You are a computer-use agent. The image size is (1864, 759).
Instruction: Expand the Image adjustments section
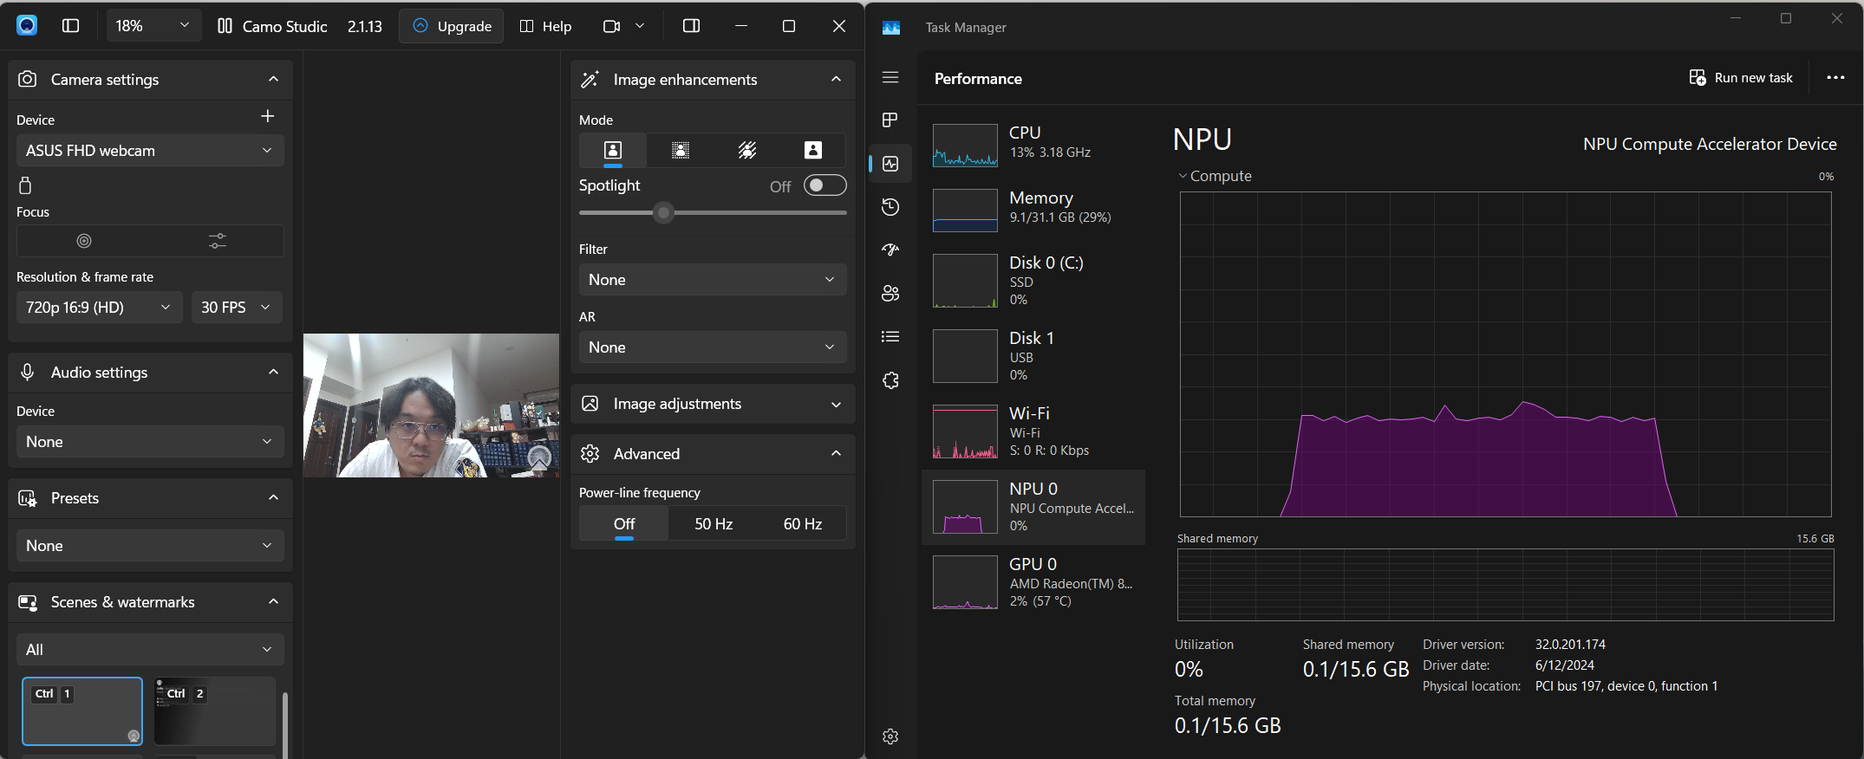point(713,404)
